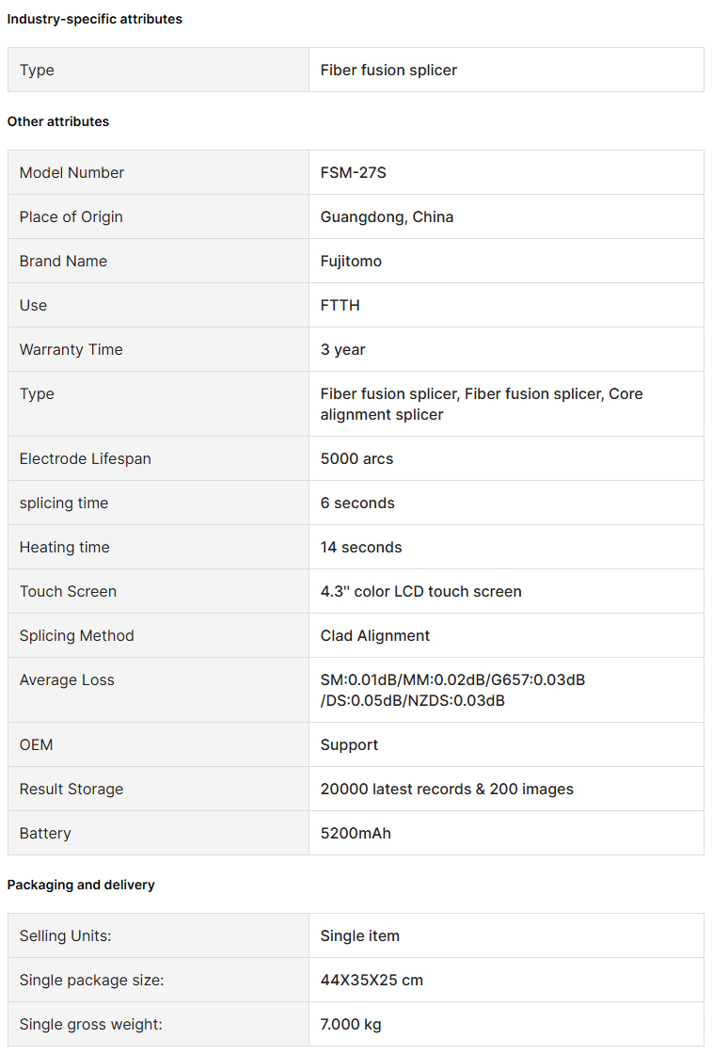Select the 44X35X25 cm package size value

372,980
